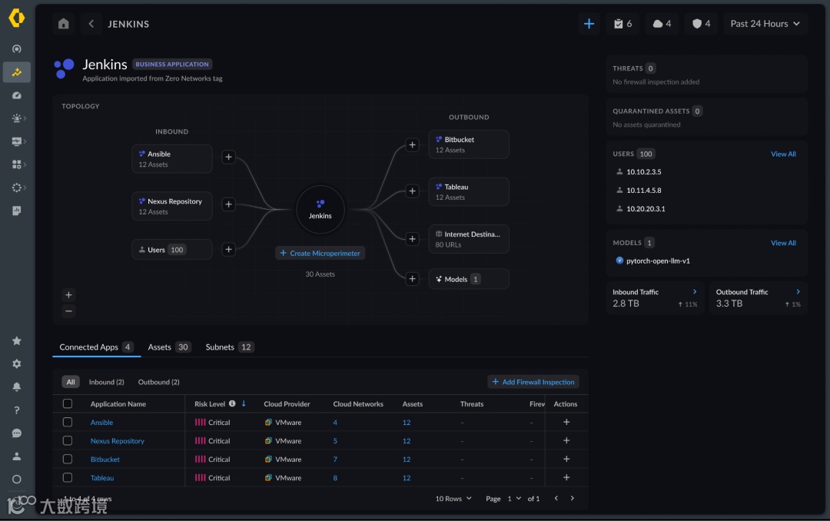Screen dimensions: 830x521
Task: Click the plus action in the Bitbucket row
Action: tap(566, 459)
